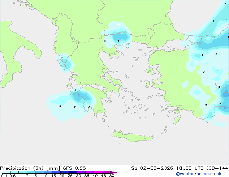Viewport: 229px width, 177px height.
Task: Click the '(00+144)' forecast offset text
Action: pos(218,168)
